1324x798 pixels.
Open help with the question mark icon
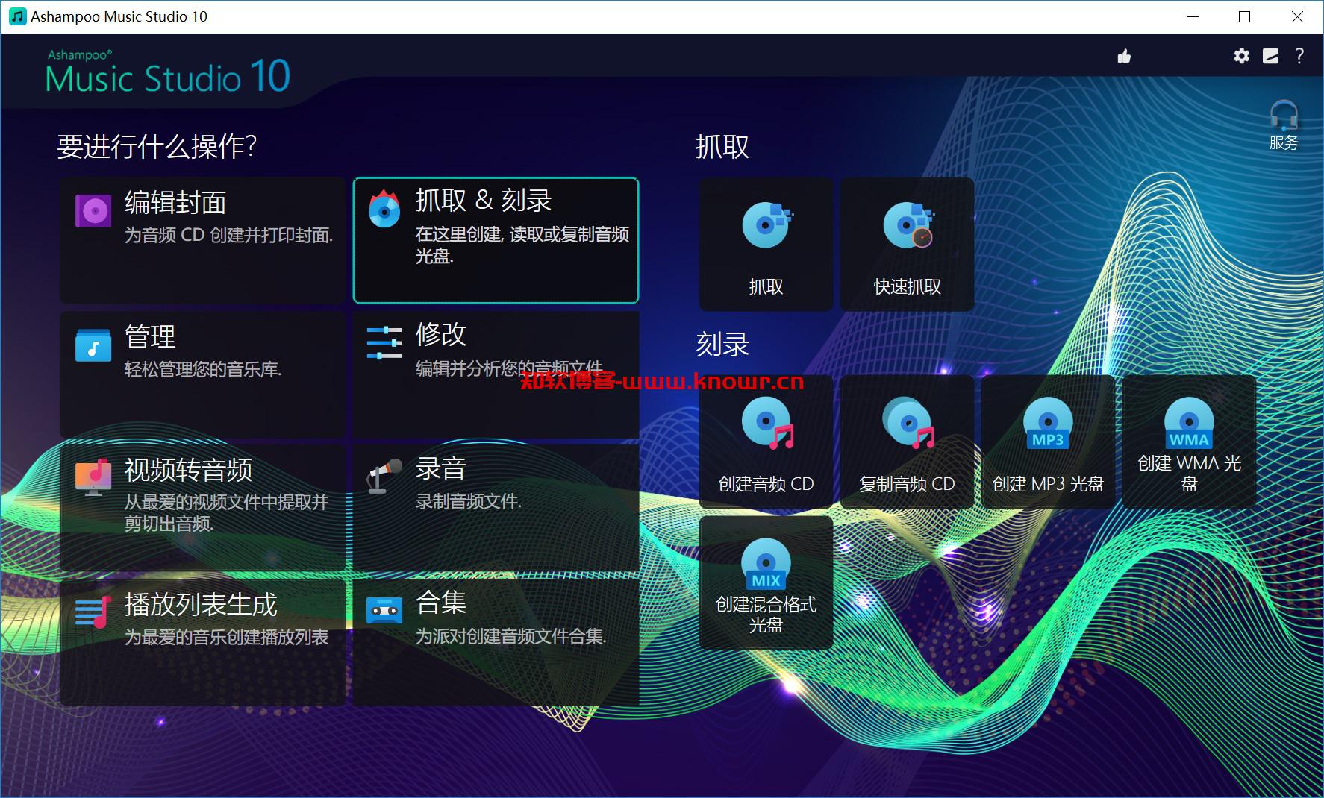[1299, 56]
